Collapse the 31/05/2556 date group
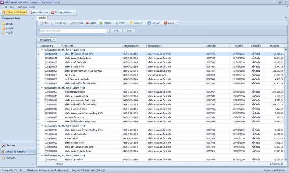Screen dimensions: 289x173 (42, 50)
